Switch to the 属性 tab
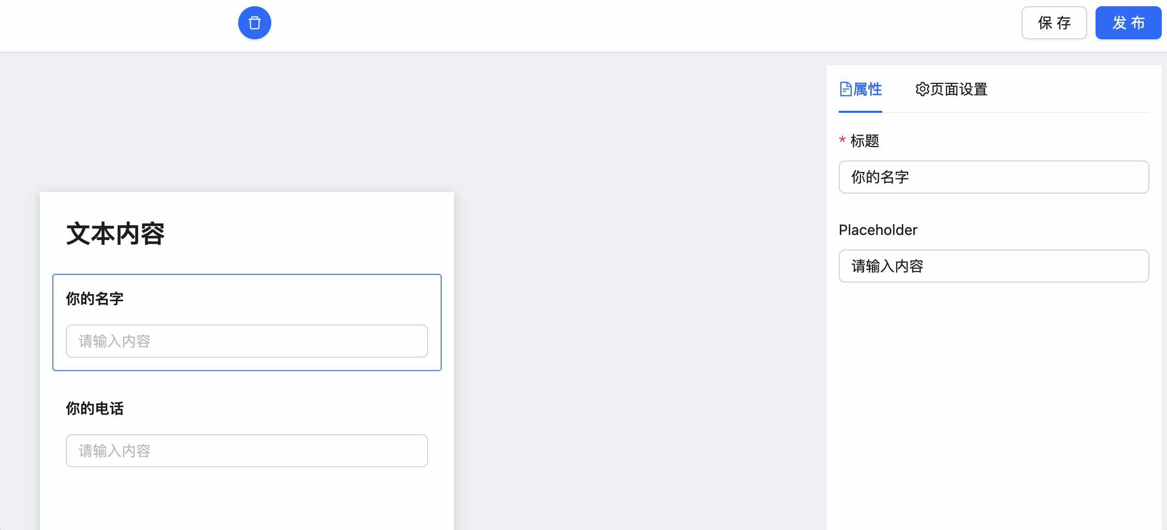Screen dimensions: 1167x530 (x=867, y=89)
